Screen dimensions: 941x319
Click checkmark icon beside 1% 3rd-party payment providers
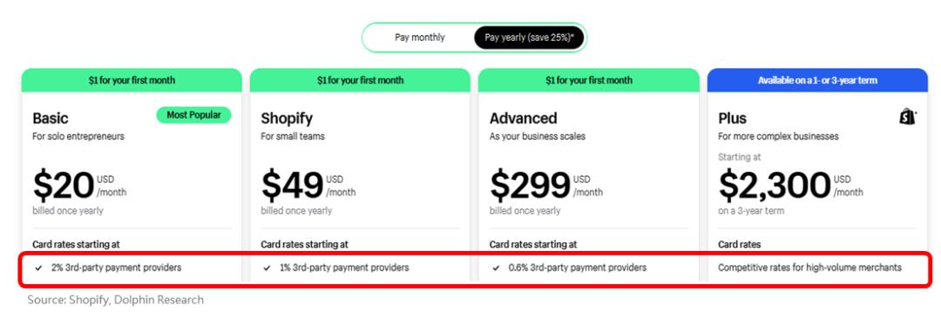click(x=267, y=268)
